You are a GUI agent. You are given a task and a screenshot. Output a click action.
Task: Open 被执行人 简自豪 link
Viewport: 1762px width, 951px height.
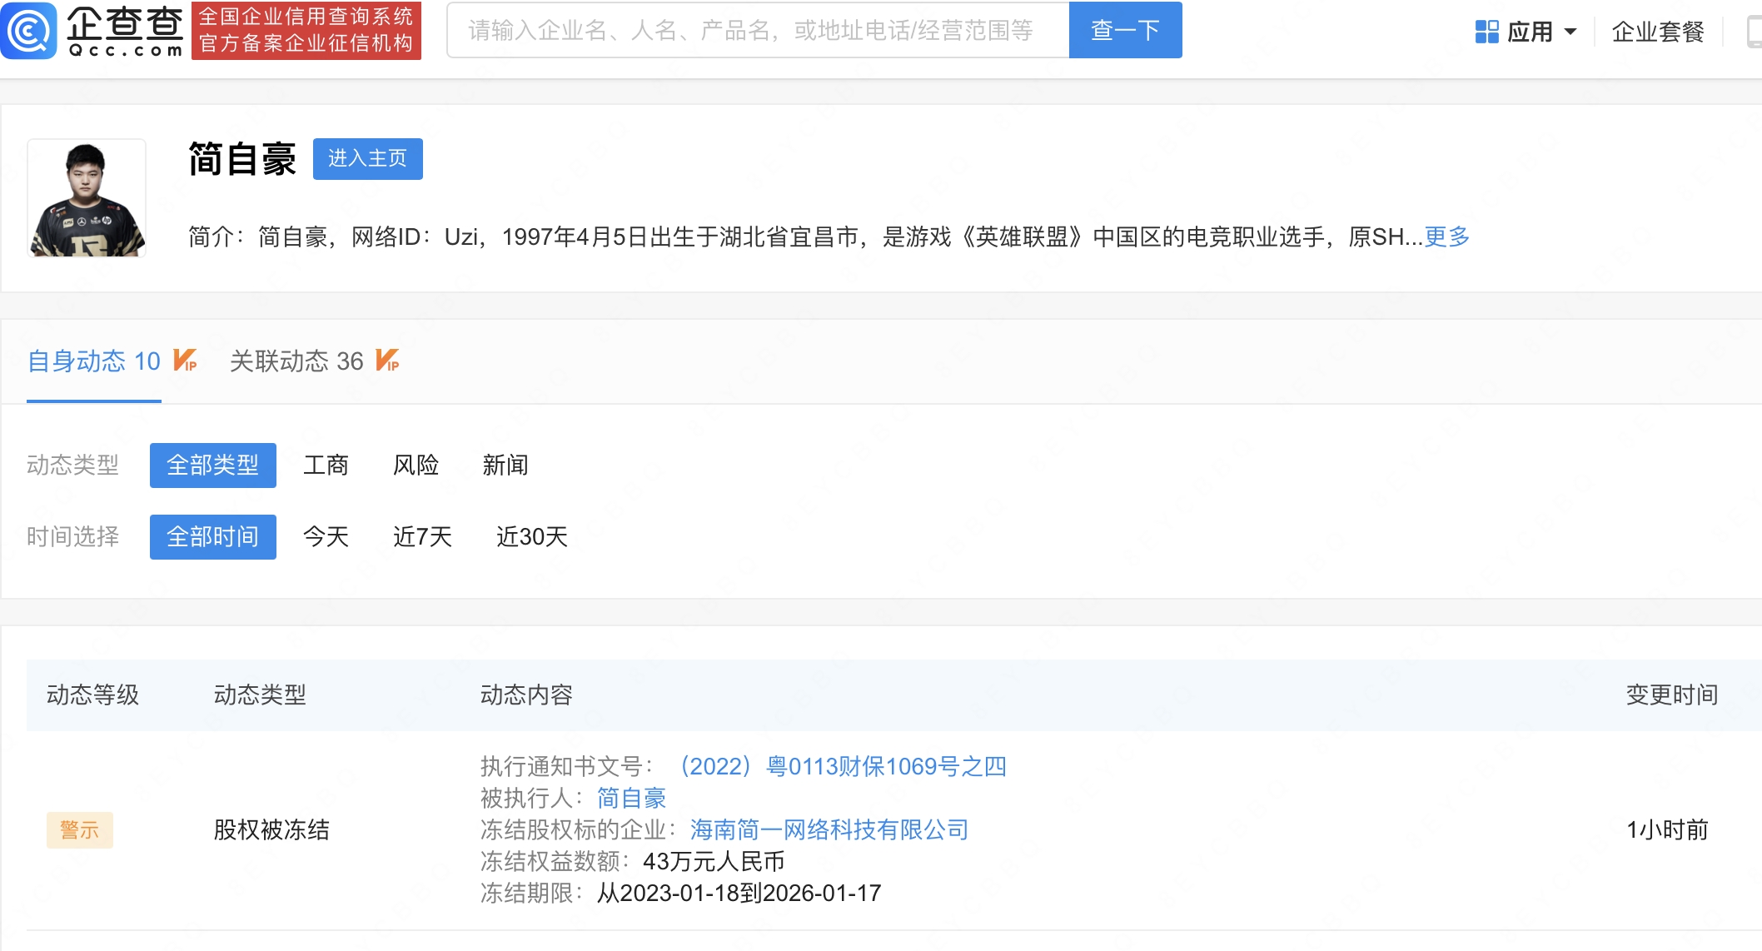click(x=632, y=798)
